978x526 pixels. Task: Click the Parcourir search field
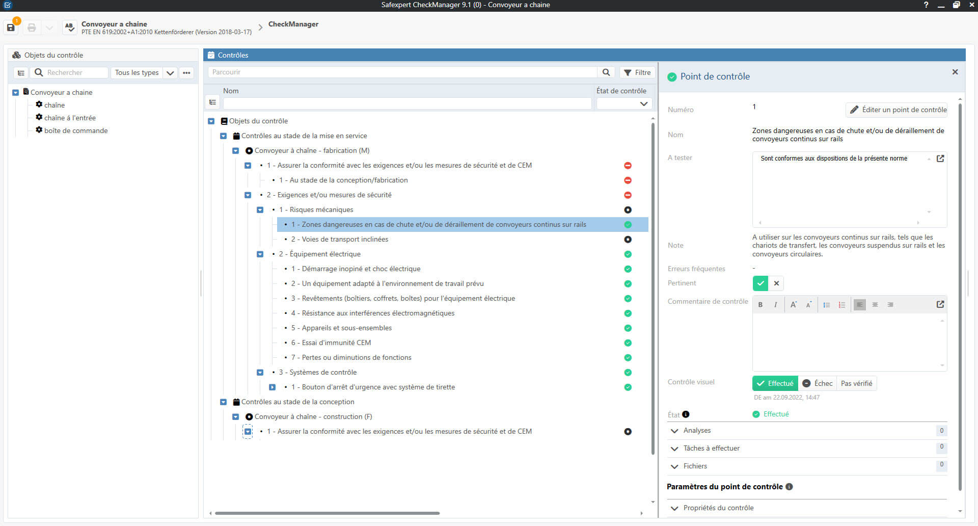coord(401,72)
